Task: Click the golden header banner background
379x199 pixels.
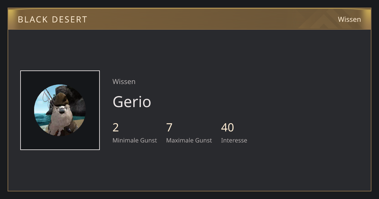Action: [x=189, y=19]
